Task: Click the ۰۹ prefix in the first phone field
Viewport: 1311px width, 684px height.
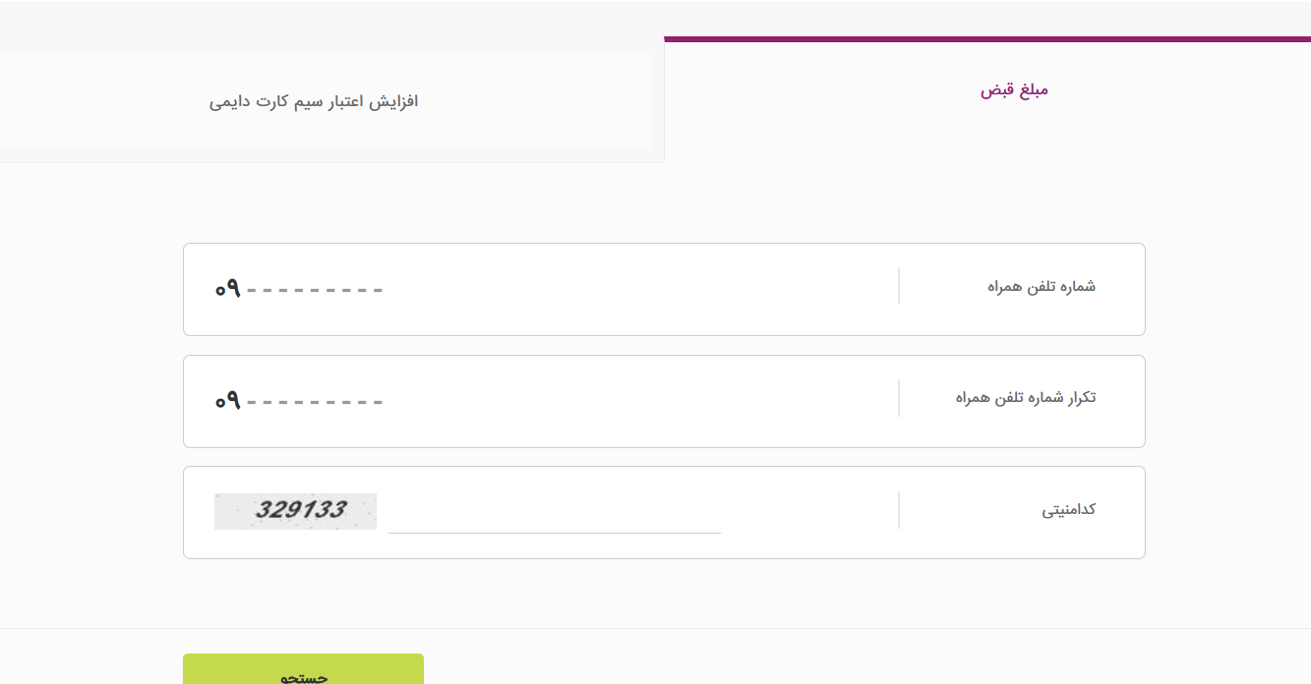Action: (x=228, y=289)
